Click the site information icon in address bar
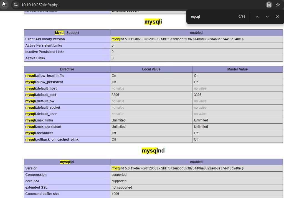 coord(16,5)
